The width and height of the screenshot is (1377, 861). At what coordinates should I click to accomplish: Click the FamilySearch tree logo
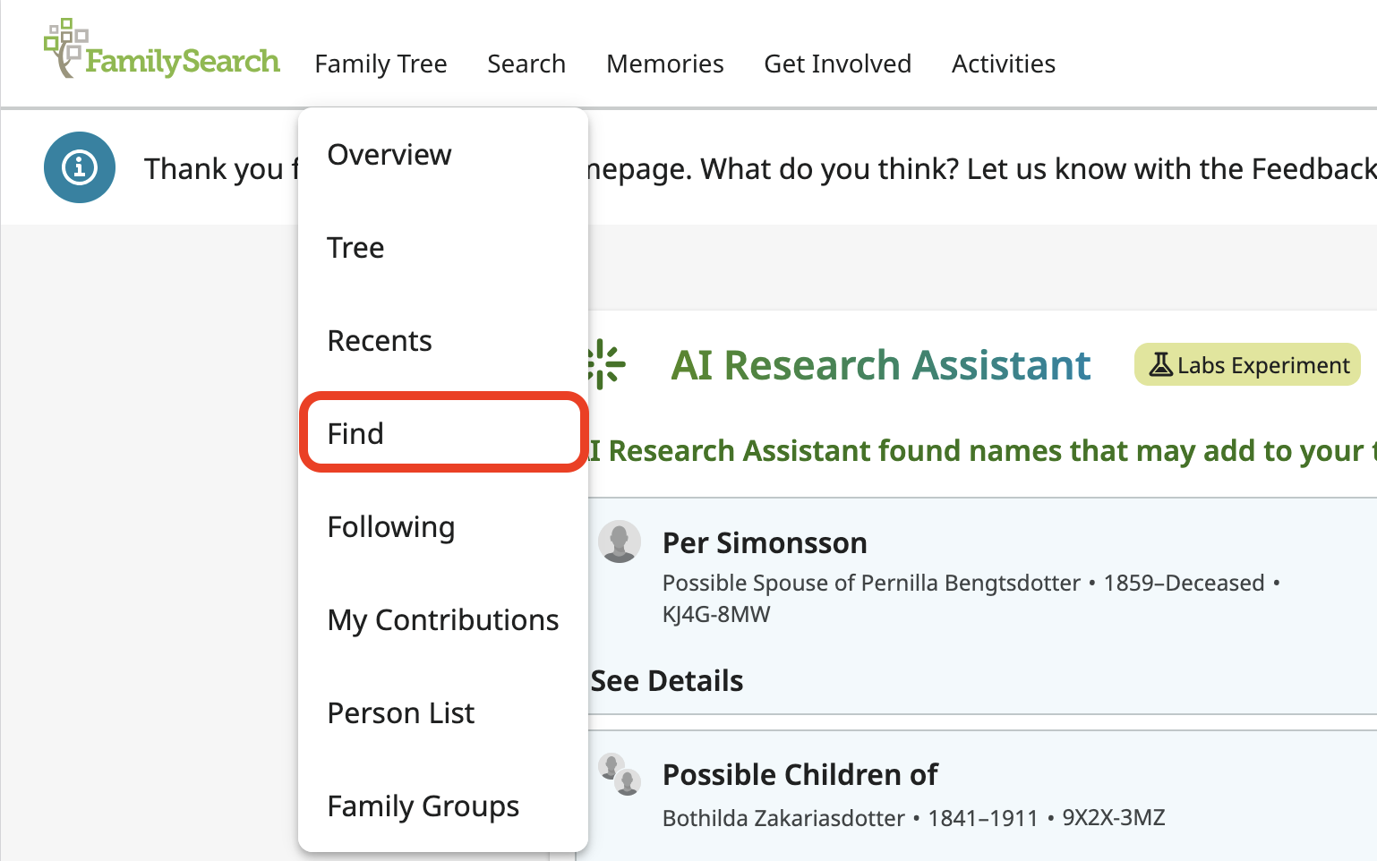[x=66, y=48]
